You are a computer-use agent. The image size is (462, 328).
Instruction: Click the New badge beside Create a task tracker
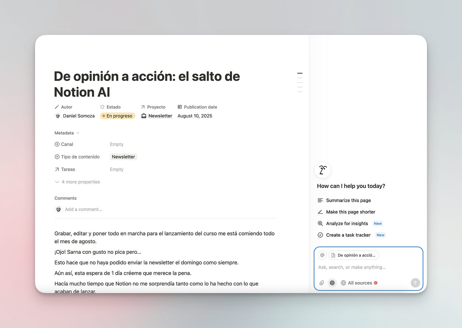point(380,235)
